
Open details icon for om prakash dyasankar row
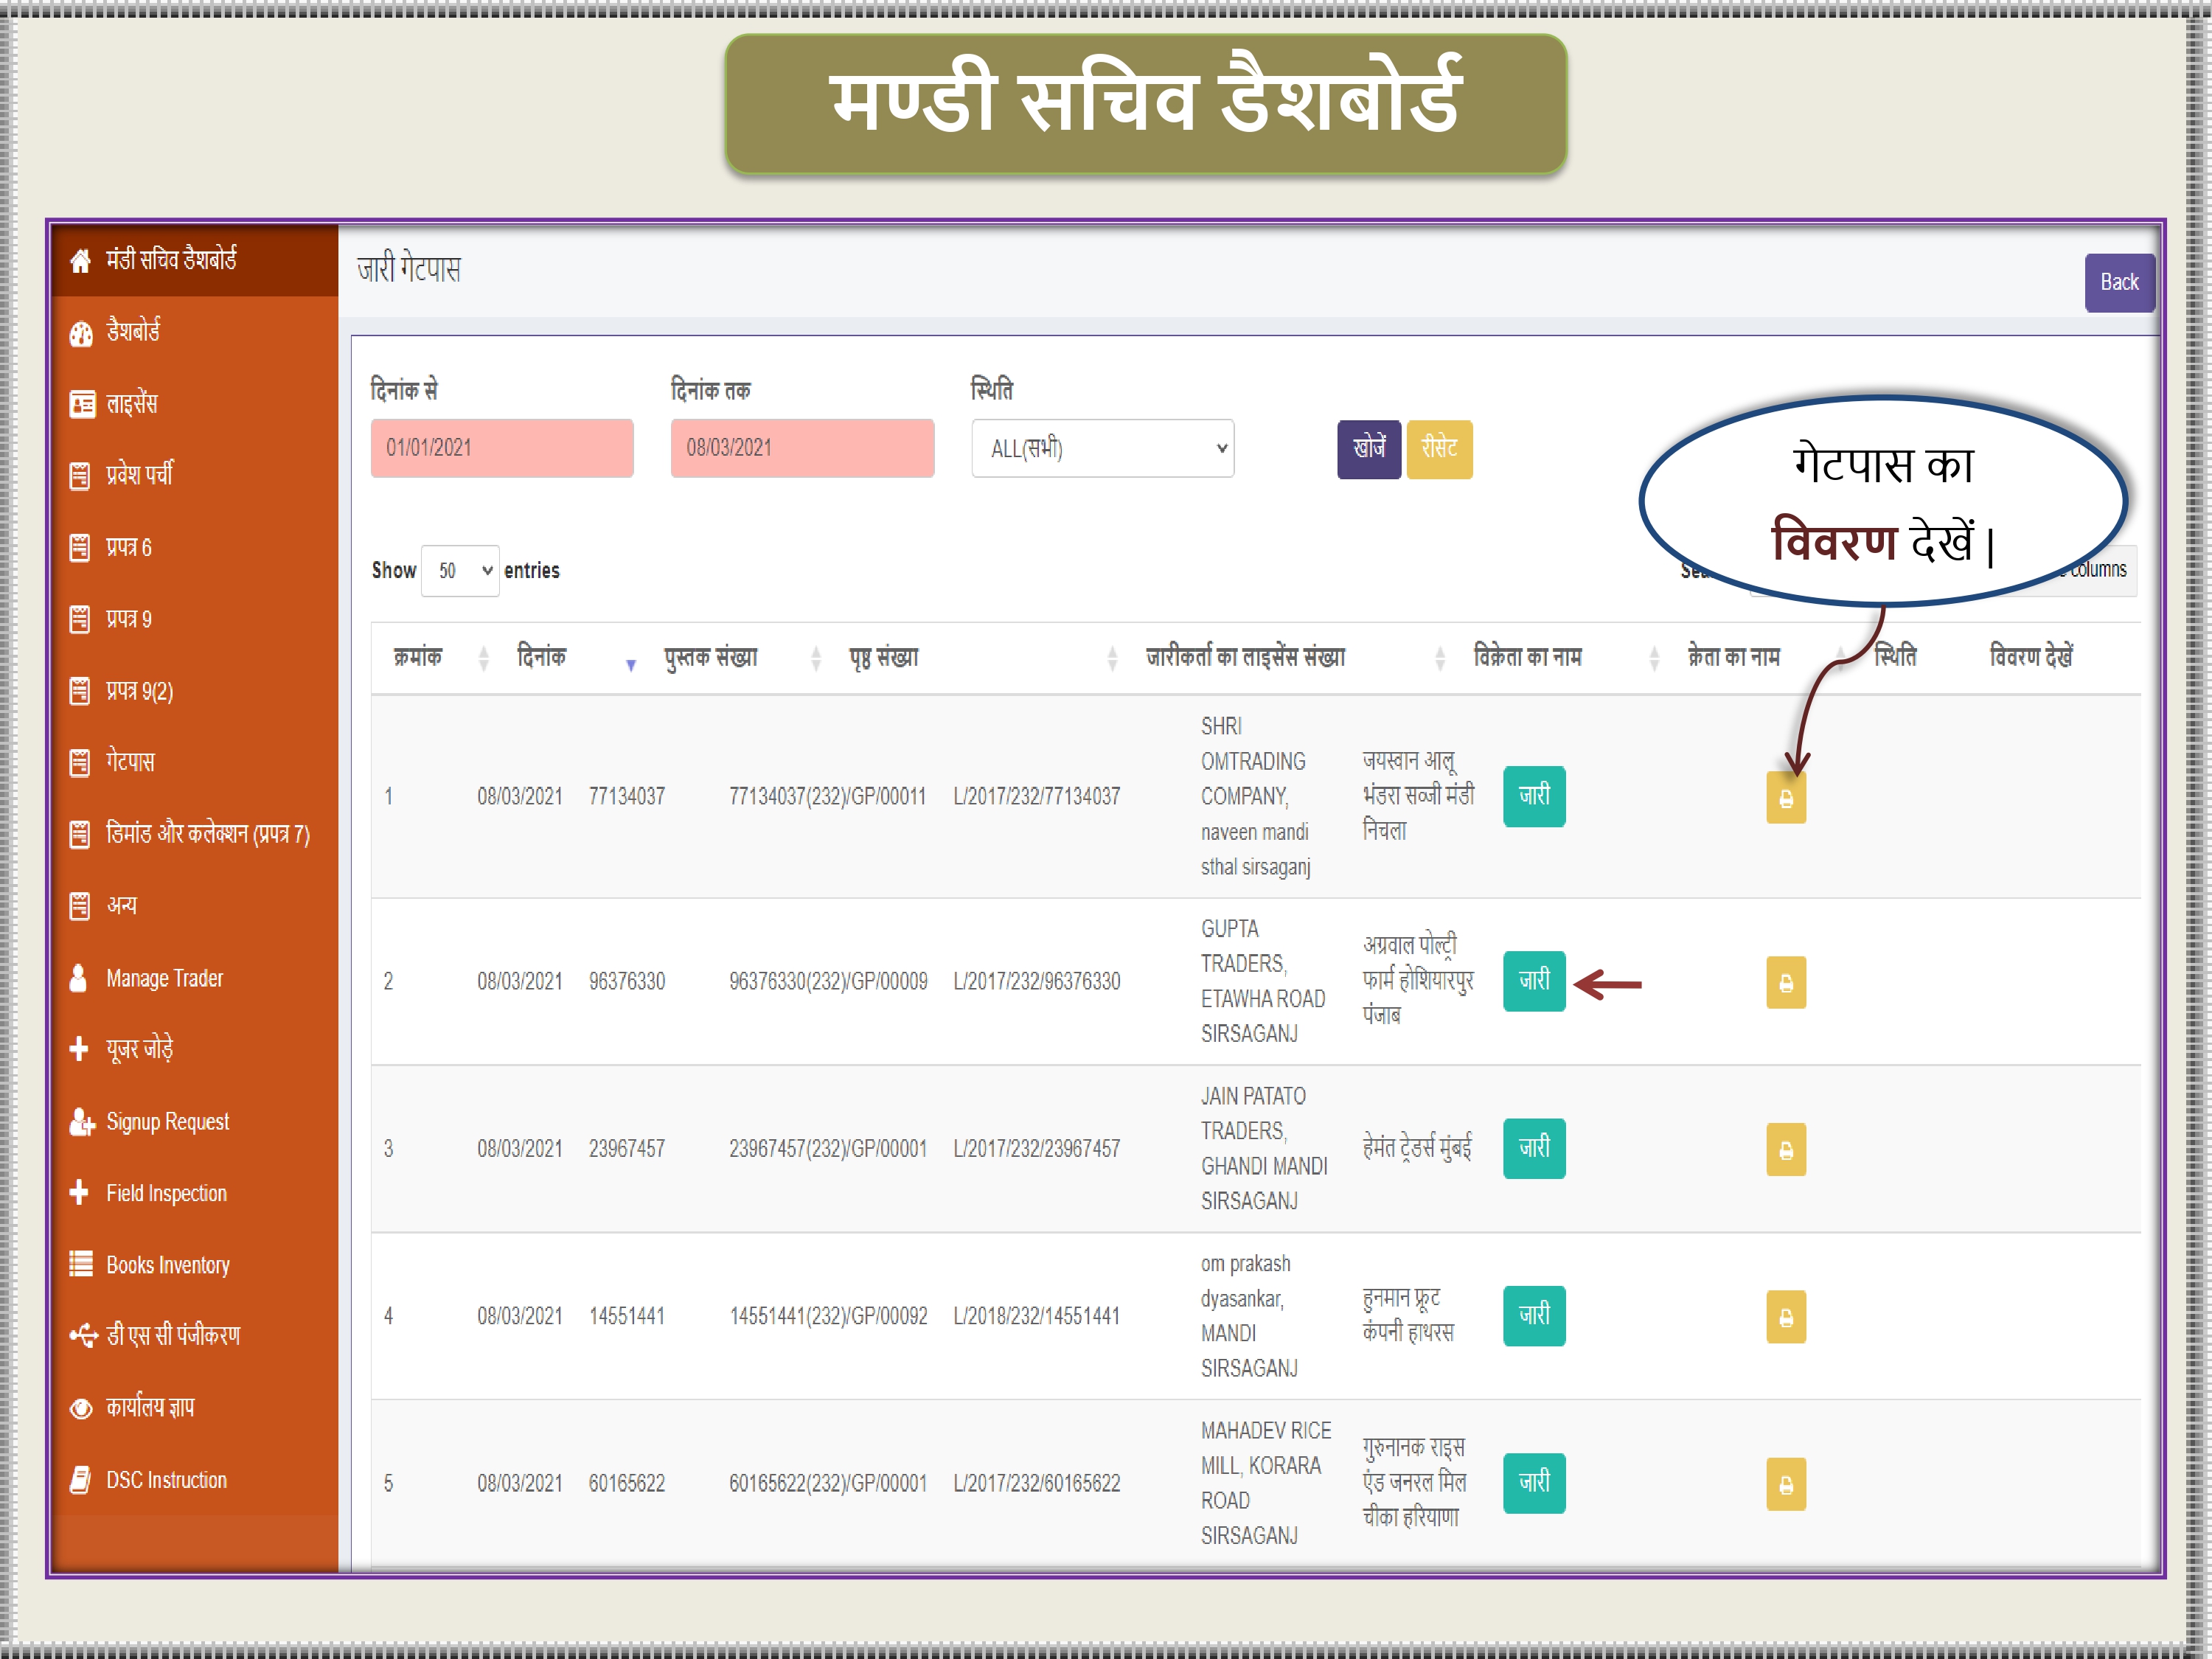[1786, 1317]
